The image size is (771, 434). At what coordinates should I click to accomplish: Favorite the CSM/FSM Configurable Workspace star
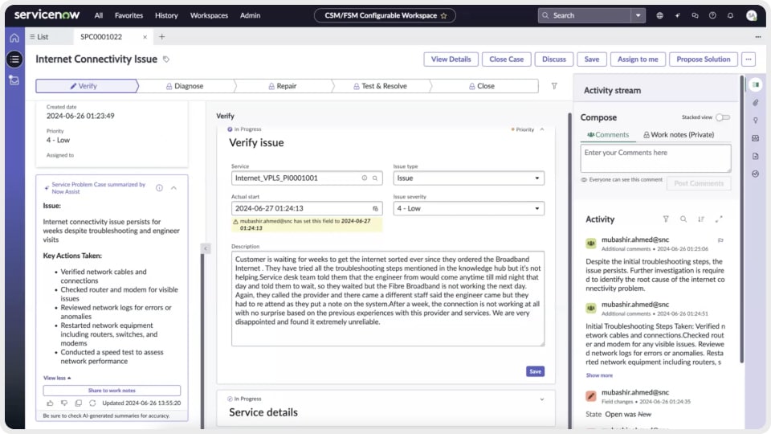point(443,16)
